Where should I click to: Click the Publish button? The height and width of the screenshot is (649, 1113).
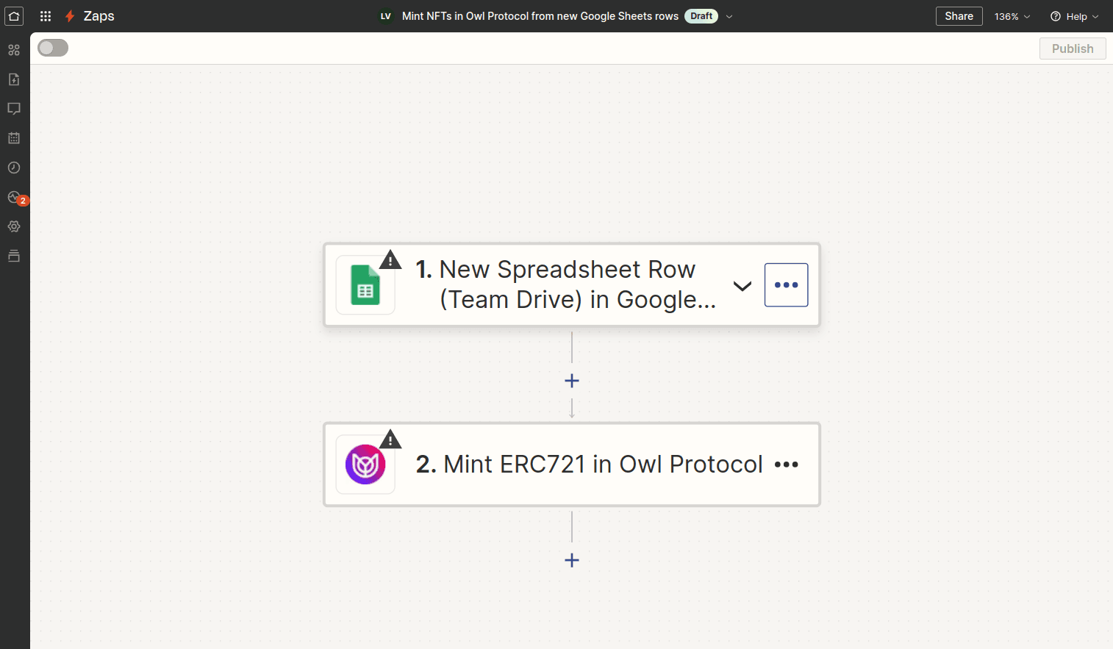[x=1072, y=49]
